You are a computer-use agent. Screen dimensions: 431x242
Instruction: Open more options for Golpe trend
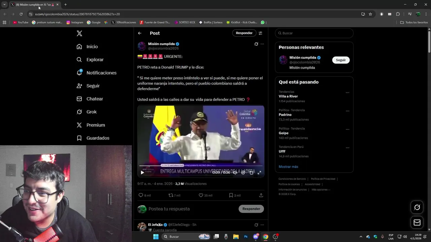pos(347,129)
